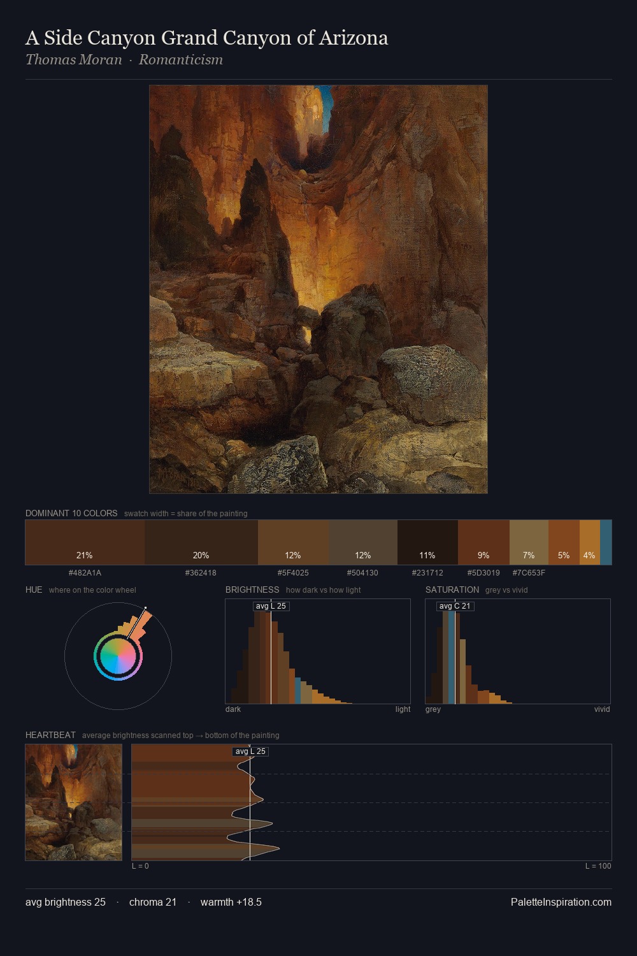Click the heartbeat 'avg L 25' marker
The width and height of the screenshot is (637, 956).
250,751
